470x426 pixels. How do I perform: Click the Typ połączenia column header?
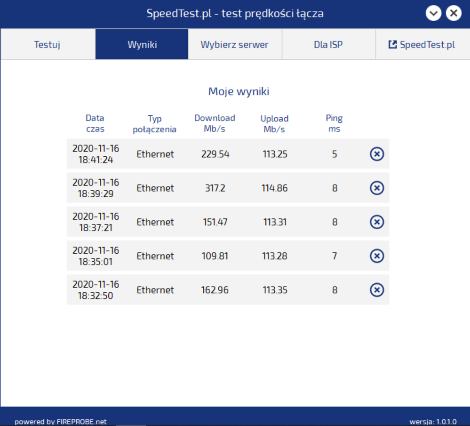pos(155,124)
